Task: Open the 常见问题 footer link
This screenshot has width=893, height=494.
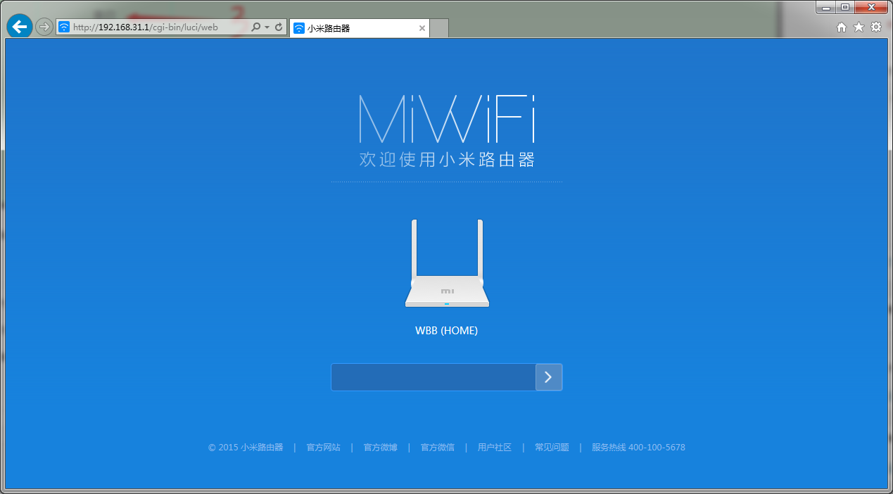Action: (552, 448)
